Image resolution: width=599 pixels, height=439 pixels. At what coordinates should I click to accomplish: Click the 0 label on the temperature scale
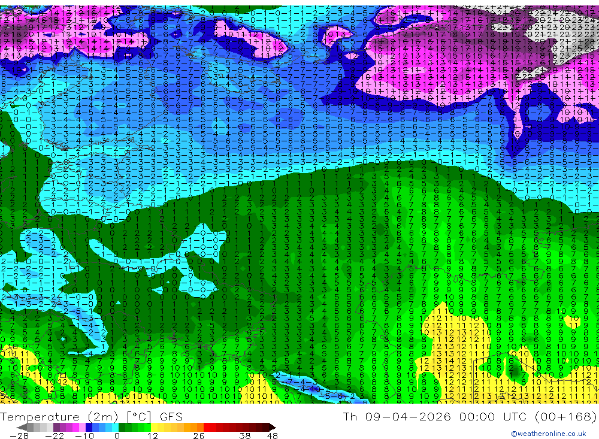[x=117, y=435]
